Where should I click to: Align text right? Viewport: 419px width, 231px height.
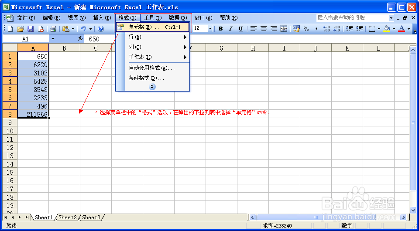click(274, 28)
